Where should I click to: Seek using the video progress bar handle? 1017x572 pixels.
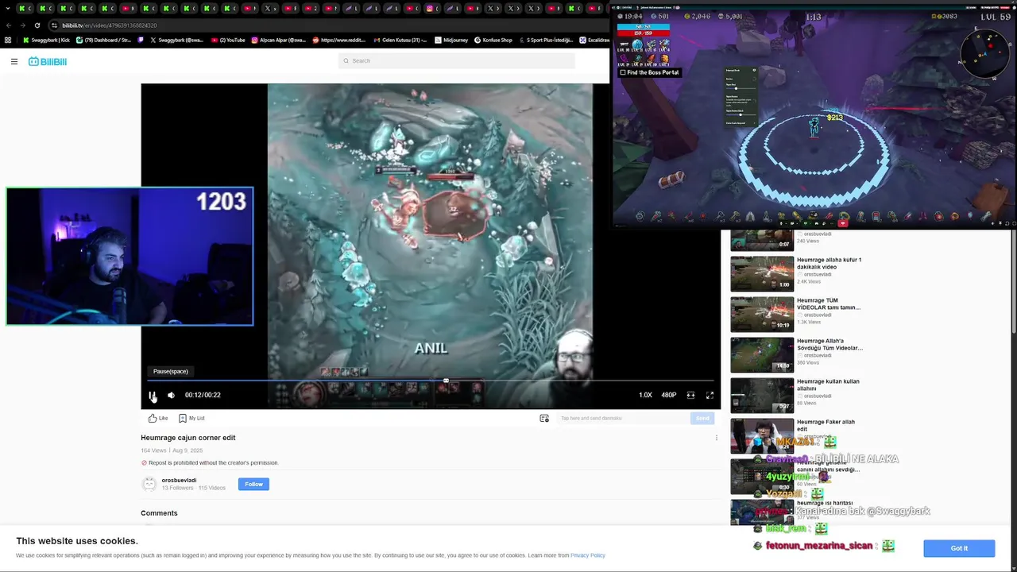pos(446,381)
